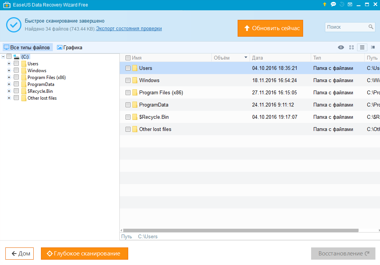Click the scan completed checkmark icon
This screenshot has width=380, height=265.
point(13,25)
